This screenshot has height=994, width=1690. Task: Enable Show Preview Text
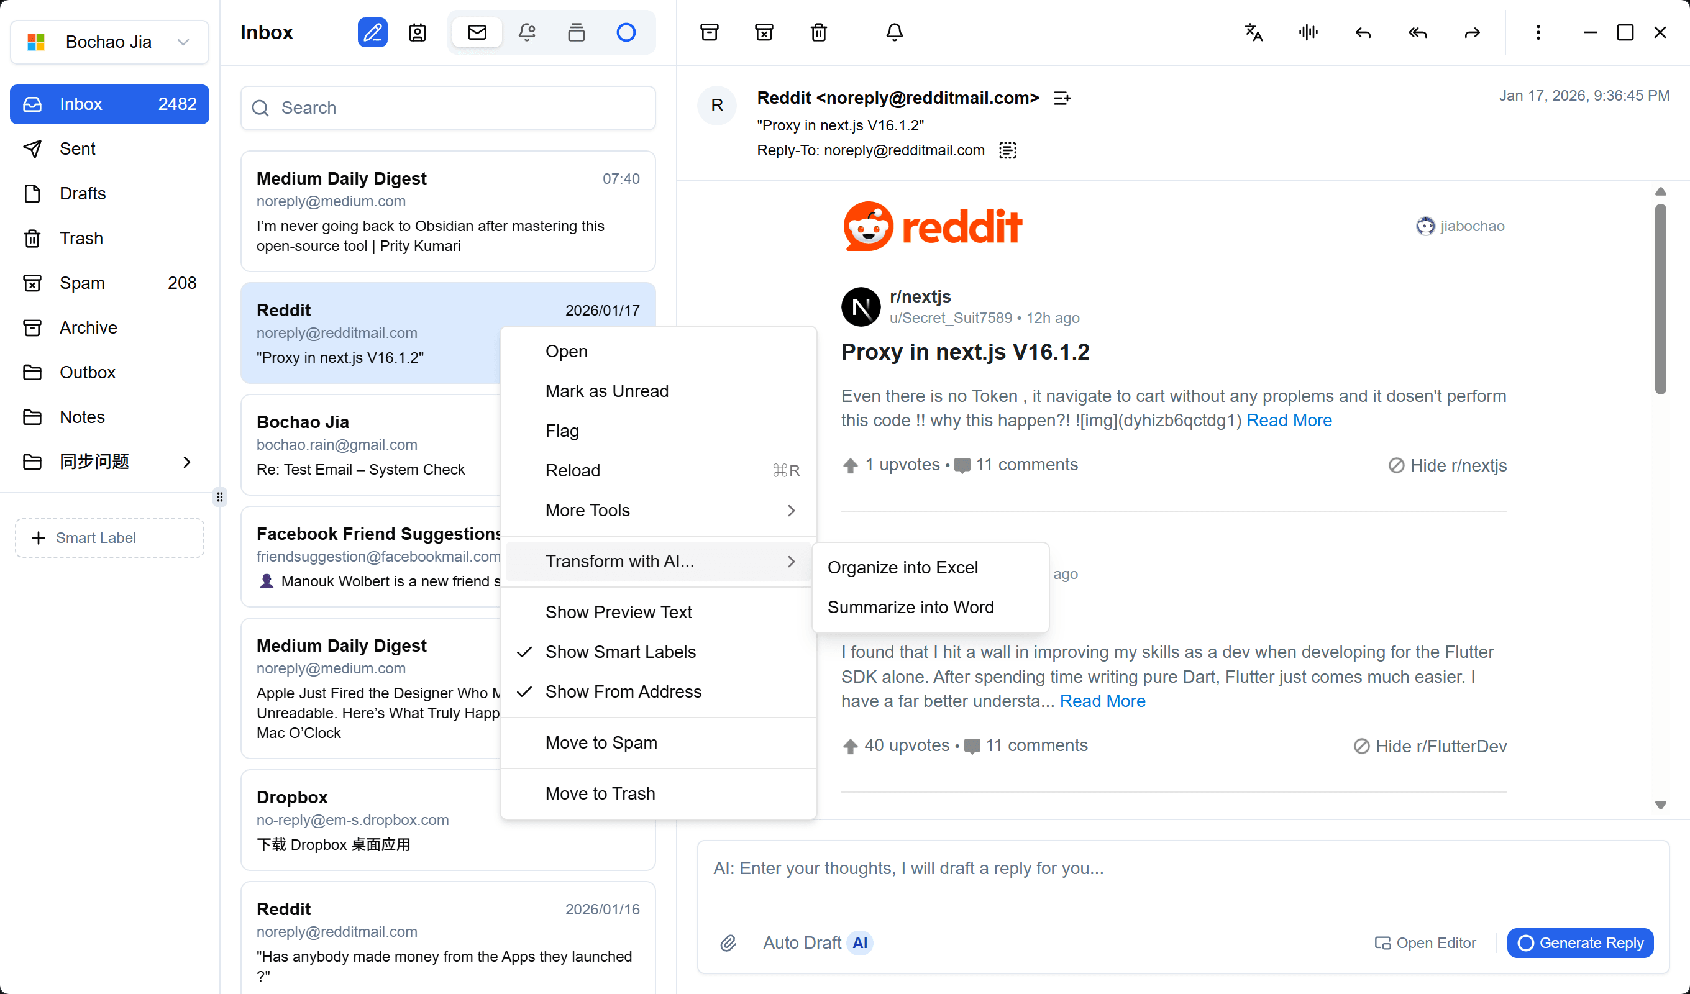click(618, 611)
